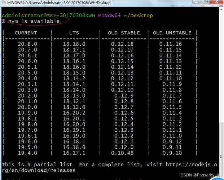224x180 pixels.
Task: Click LTS version 18.16.1
Action: pyautogui.click(x=74, y=61)
